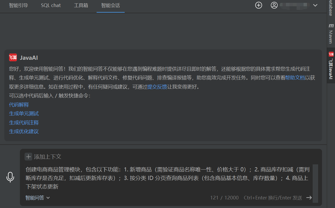
Task: Open the 智能引导 tab
Action: pos(18,5)
